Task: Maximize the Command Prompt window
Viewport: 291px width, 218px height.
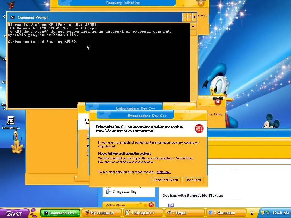Action: [x=189, y=17]
